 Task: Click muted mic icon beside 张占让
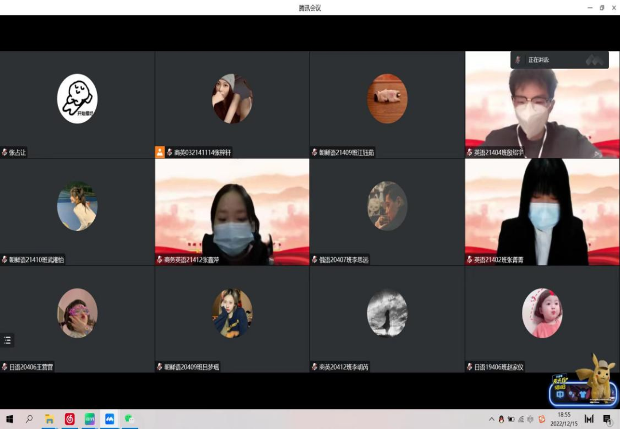coord(5,153)
